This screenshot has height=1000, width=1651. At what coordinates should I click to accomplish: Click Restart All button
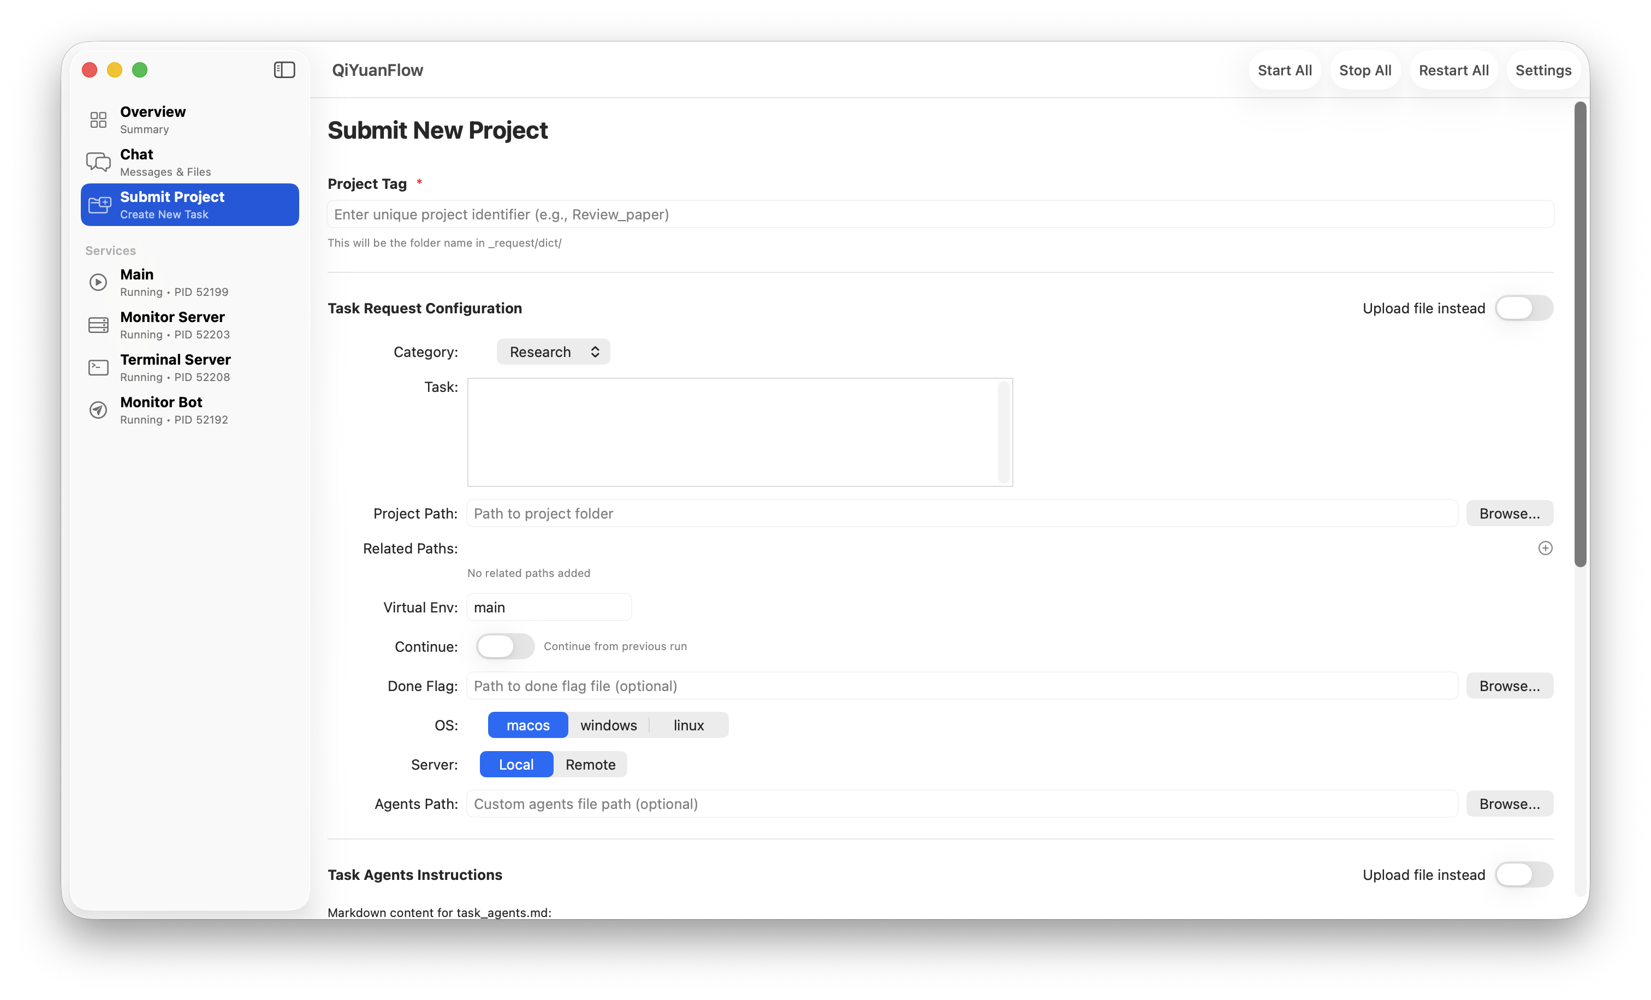(1453, 70)
